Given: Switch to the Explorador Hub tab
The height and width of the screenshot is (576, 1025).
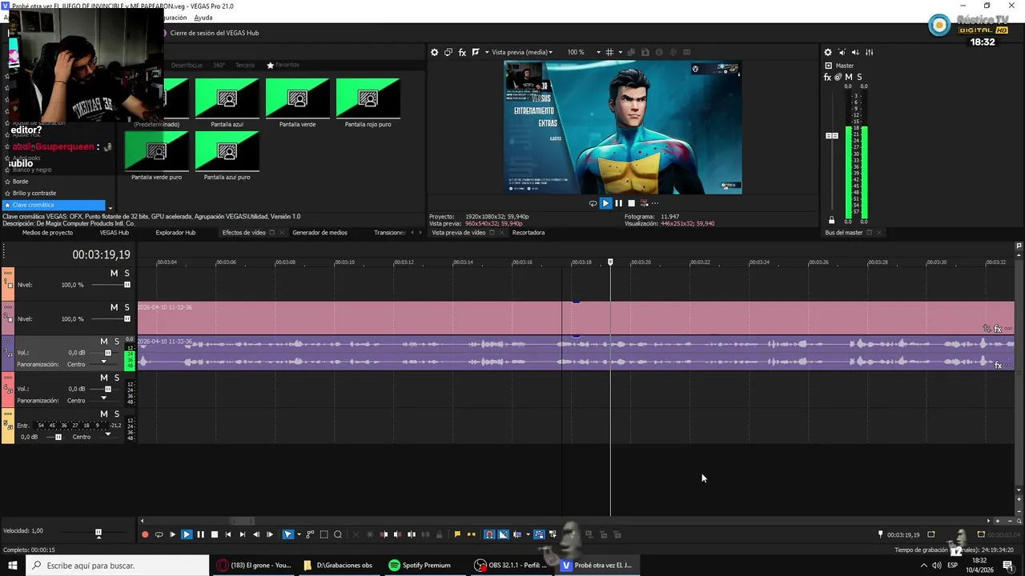Looking at the screenshot, I should tap(175, 233).
